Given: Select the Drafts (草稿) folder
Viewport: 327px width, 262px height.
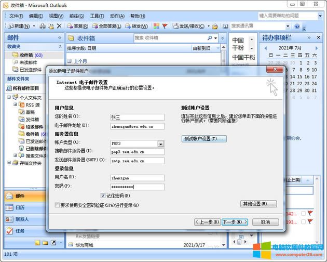Looking at the screenshot, I should (x=26, y=112).
